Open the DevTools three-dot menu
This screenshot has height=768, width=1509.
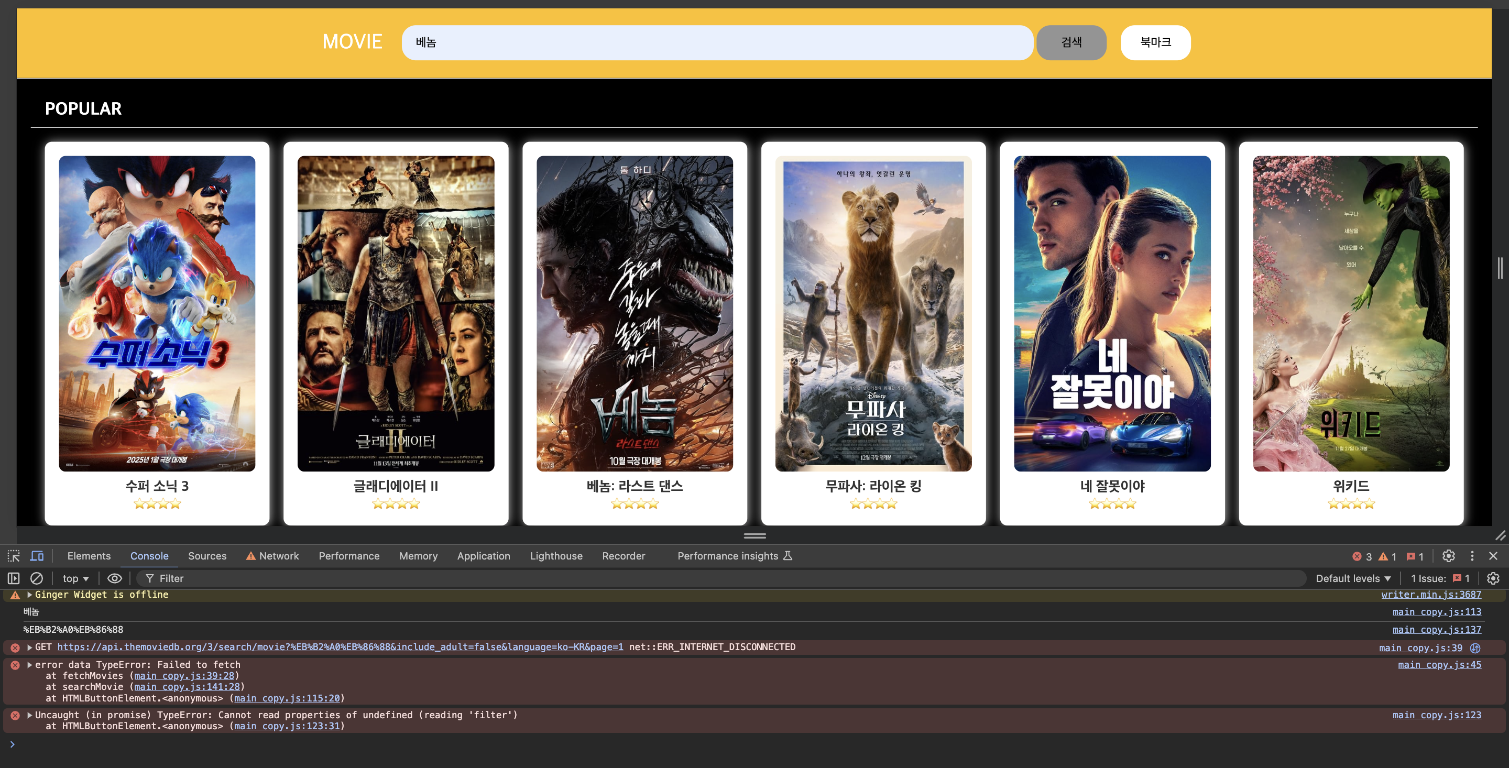pos(1471,556)
